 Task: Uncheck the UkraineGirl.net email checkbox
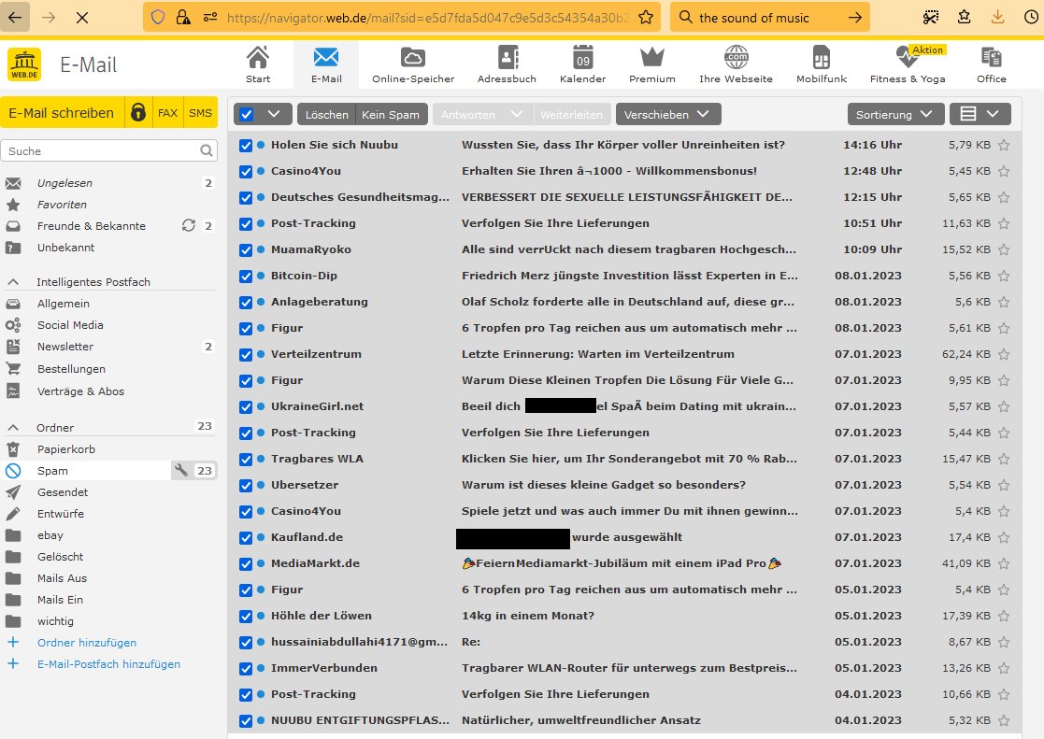[x=246, y=406]
